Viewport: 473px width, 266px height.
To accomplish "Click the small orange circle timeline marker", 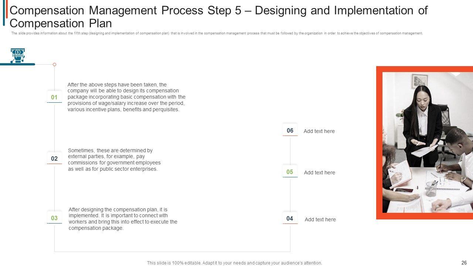I will (x=54, y=65).
